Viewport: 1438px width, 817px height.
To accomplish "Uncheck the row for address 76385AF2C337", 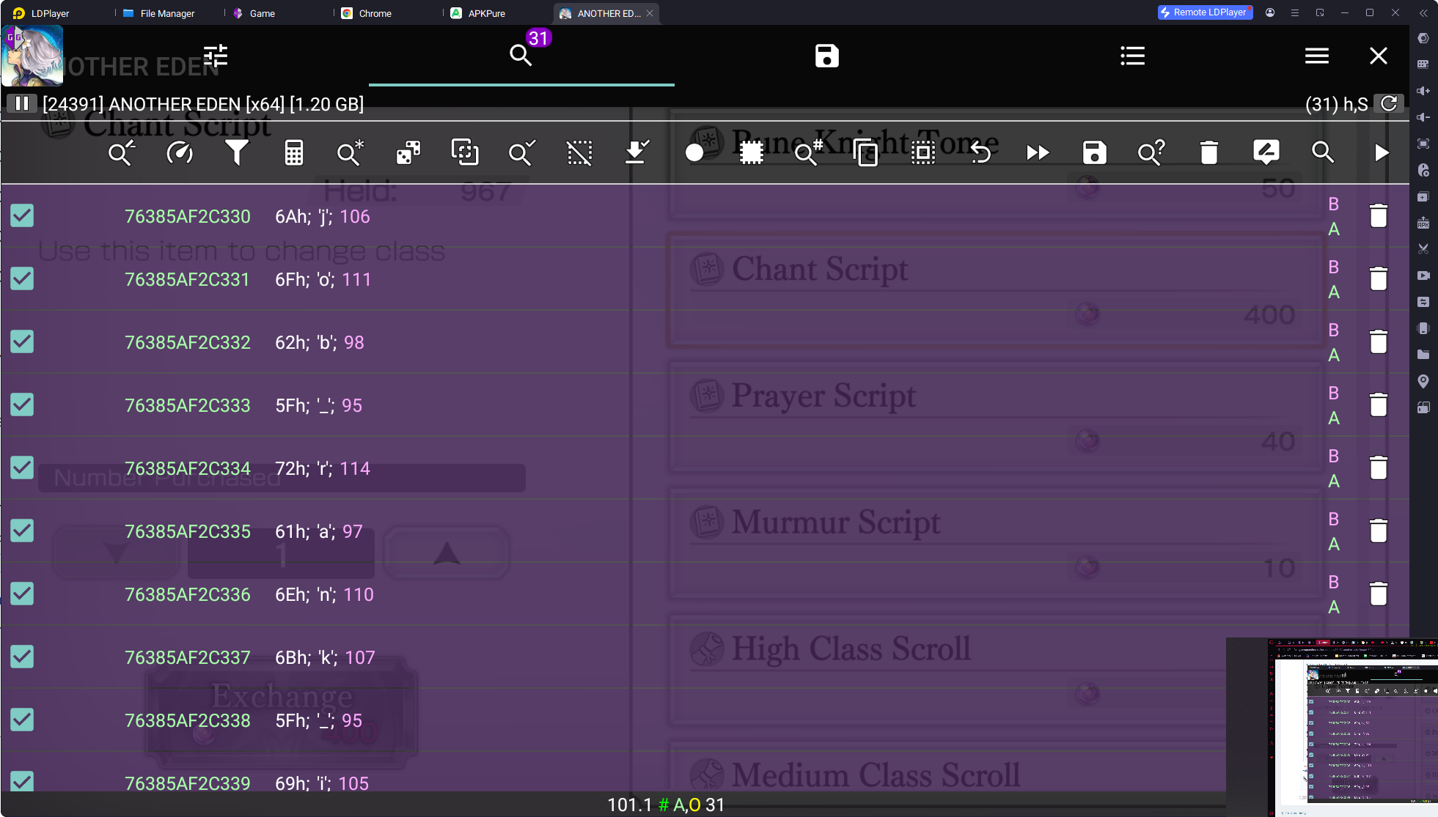I will pos(22,657).
